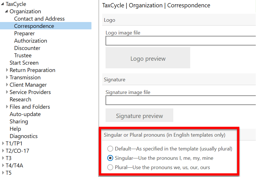Open the Preparer settings page

(x=25, y=34)
